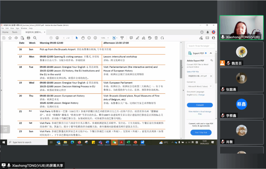
Task: Click the Save file icon in toolbar
Action: 4,37
